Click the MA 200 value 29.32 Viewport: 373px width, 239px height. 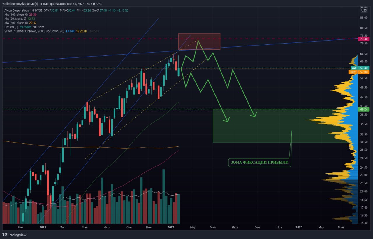click(x=33, y=23)
